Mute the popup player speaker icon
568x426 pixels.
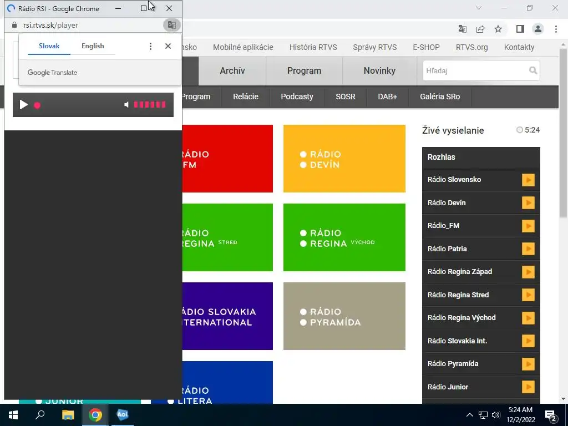point(126,105)
